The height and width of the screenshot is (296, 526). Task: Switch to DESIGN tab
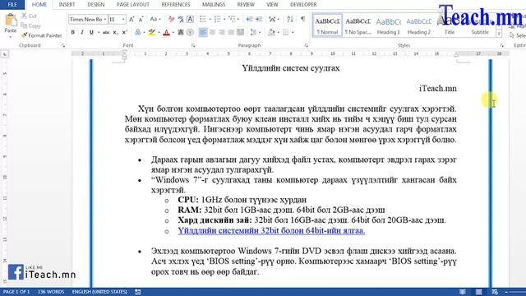96,4
